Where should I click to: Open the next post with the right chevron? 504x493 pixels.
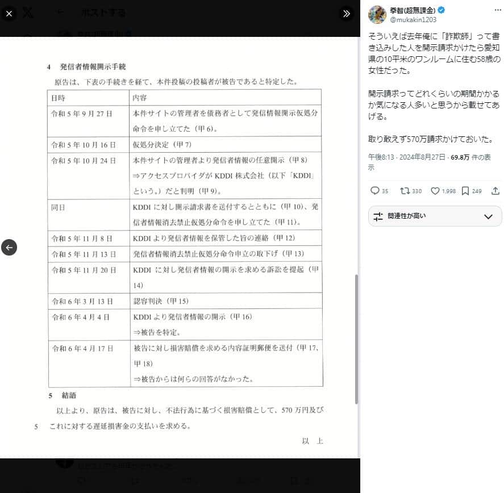[x=347, y=14]
